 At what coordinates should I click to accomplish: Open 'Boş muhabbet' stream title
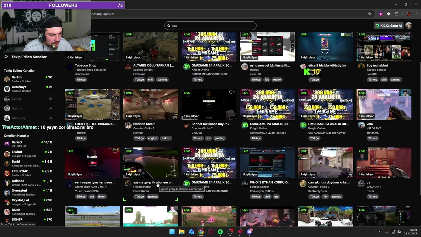(x=377, y=66)
